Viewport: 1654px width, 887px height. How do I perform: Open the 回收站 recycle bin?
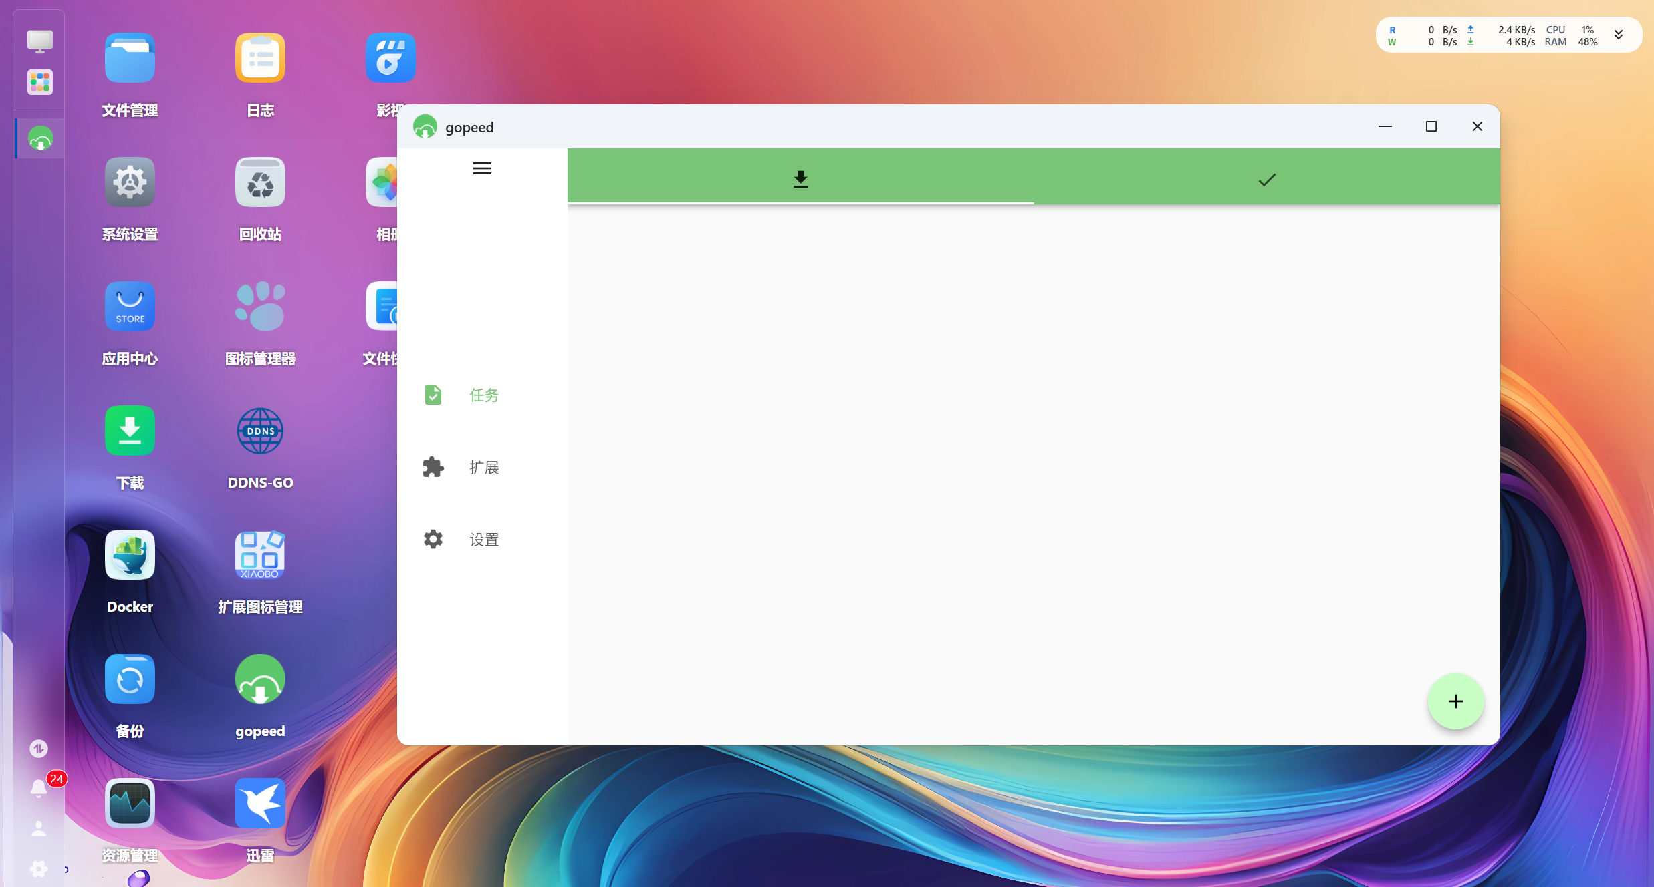tap(260, 183)
